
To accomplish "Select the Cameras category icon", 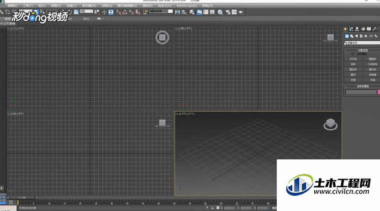I will [361, 36].
